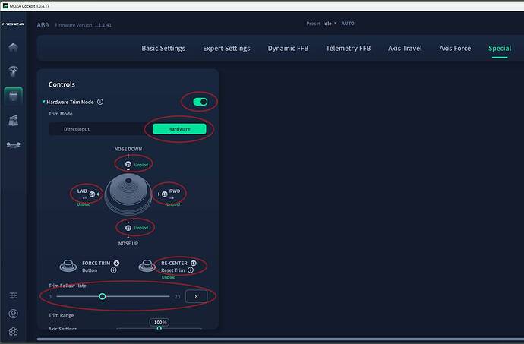Switch to the Expert Settings tab
This screenshot has width=524, height=344.
(x=226, y=49)
